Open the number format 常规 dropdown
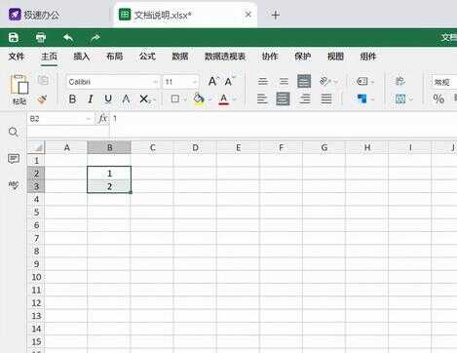 pos(444,82)
